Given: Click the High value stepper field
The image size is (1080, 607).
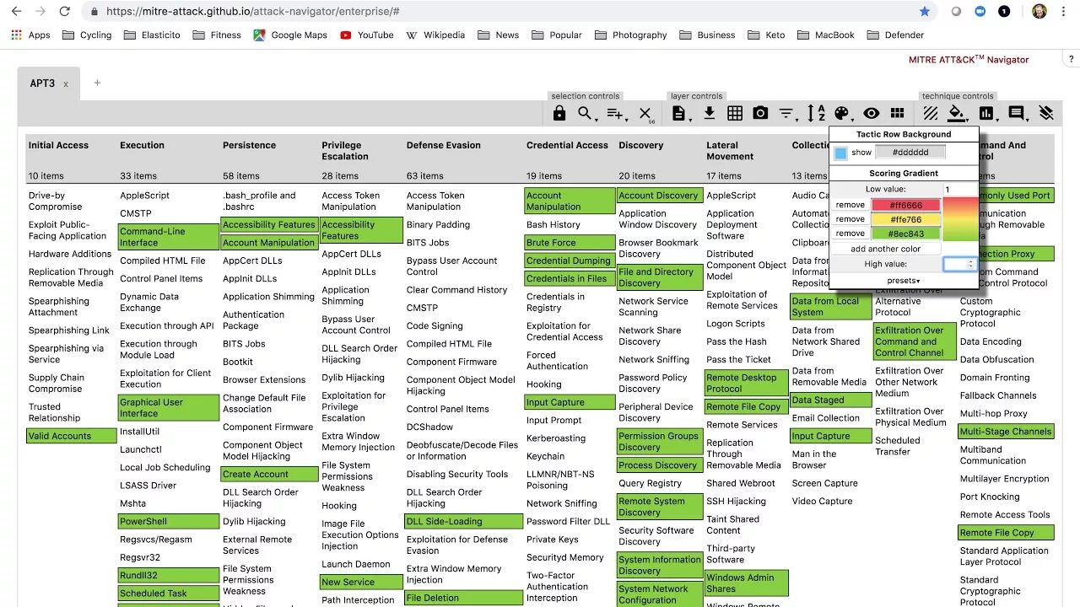Looking at the screenshot, I should pyautogui.click(x=959, y=264).
